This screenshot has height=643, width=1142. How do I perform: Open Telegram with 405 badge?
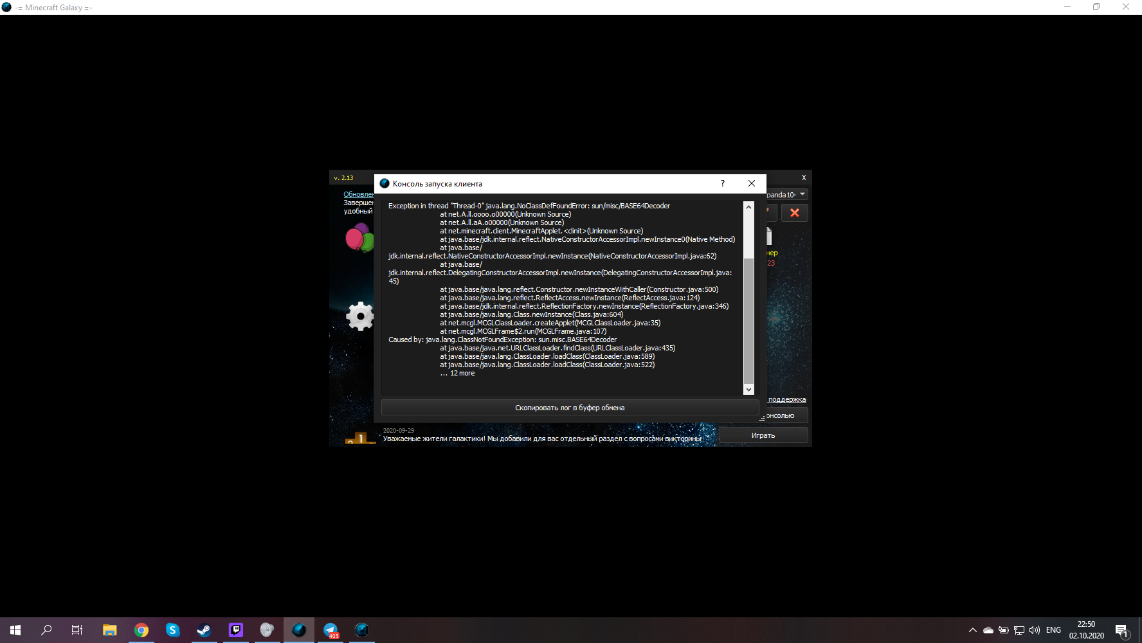(331, 630)
